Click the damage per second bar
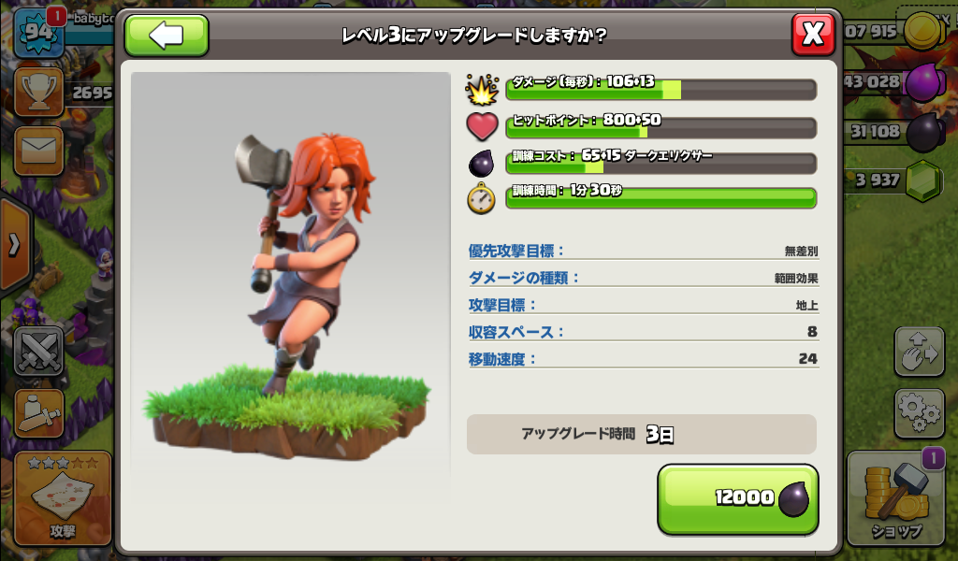Viewport: 958px width, 561px height. tap(661, 89)
